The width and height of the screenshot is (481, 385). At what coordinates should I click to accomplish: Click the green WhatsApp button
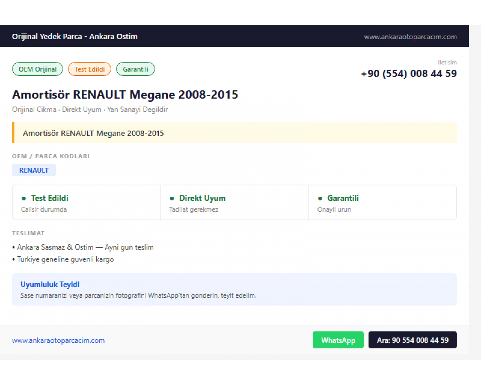pos(338,340)
